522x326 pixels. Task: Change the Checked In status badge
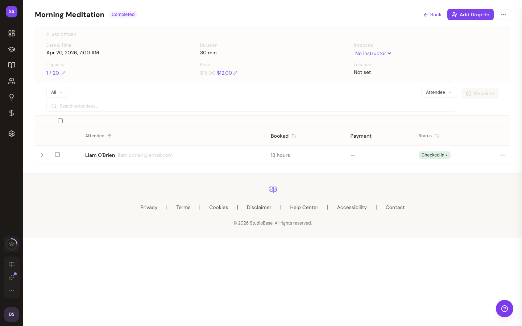434,155
